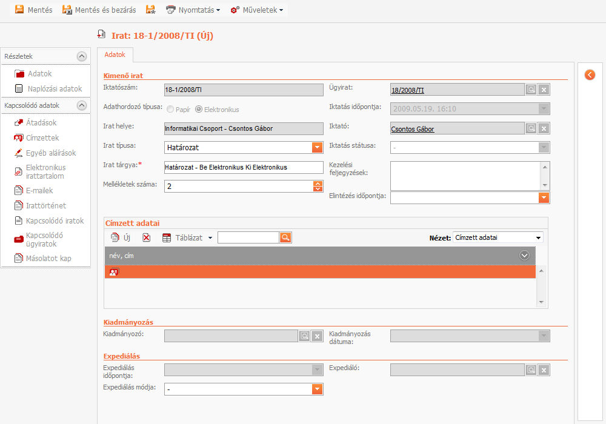Click the save-and-new icon beside Nyomtatás
This screenshot has height=424, width=606.
151,10
